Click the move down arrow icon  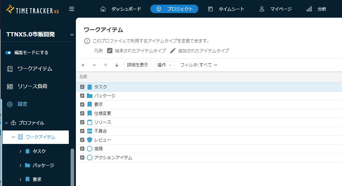[x=117, y=65]
